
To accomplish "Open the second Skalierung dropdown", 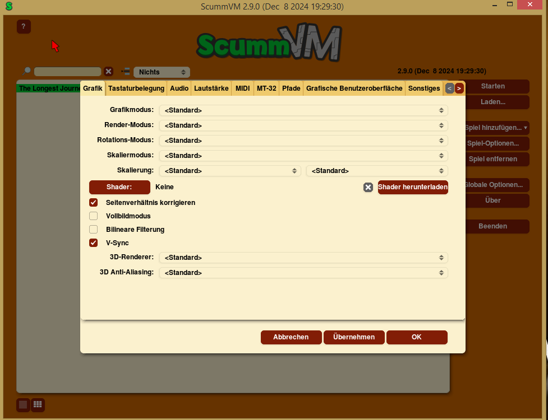I will point(377,171).
